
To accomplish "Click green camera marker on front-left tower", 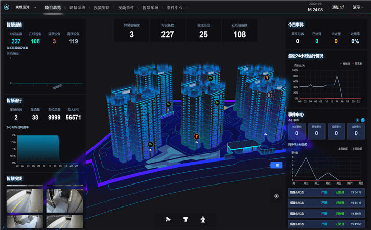I will 150,144.
